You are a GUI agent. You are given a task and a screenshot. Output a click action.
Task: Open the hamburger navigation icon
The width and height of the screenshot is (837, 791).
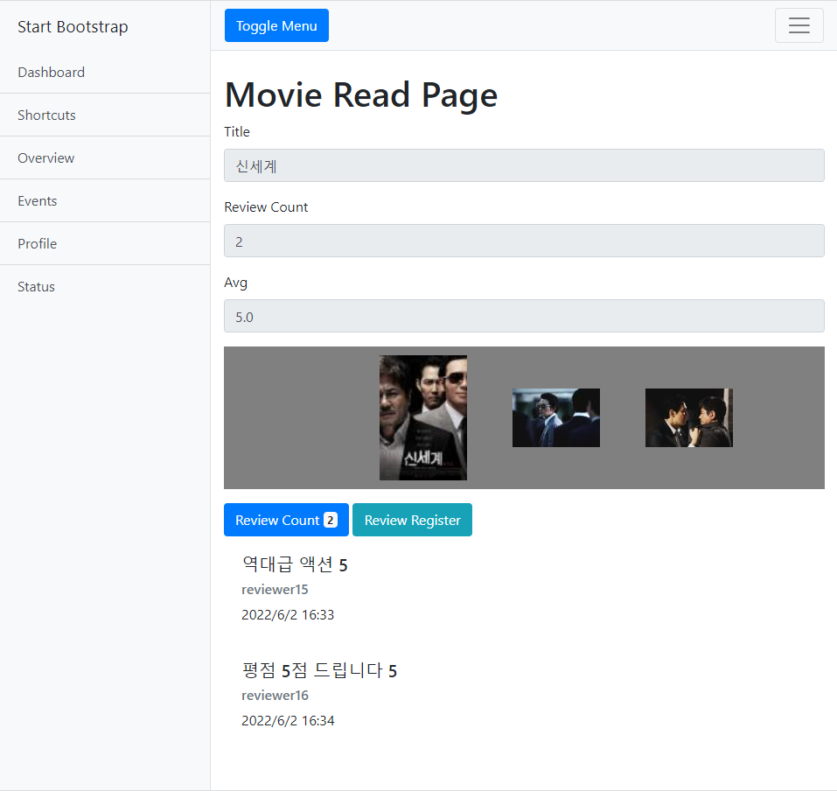pyautogui.click(x=799, y=25)
